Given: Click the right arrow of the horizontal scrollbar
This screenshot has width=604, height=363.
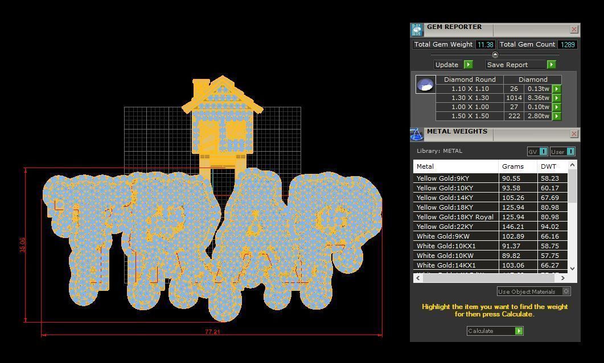Looking at the screenshot, I should [x=562, y=278].
